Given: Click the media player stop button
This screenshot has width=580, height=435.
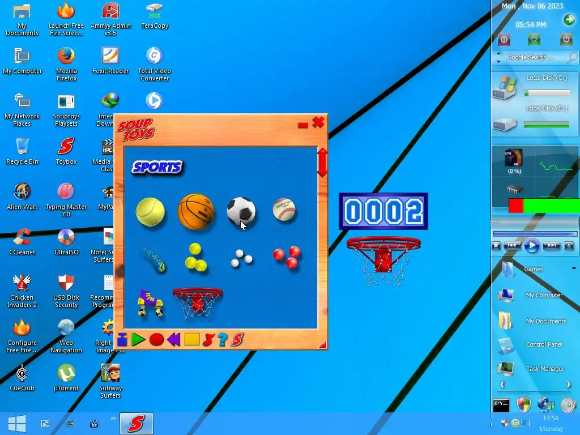Looking at the screenshot, I should point(496,245).
